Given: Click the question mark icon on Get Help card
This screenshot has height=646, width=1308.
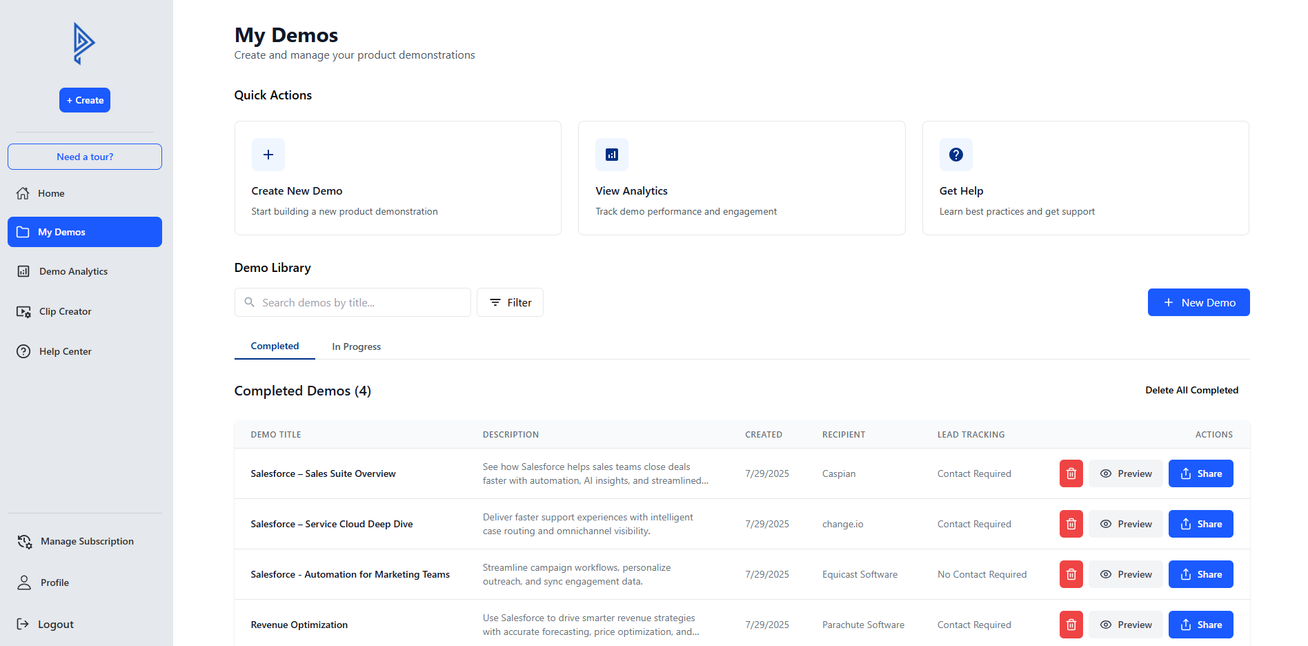Looking at the screenshot, I should click(956, 155).
